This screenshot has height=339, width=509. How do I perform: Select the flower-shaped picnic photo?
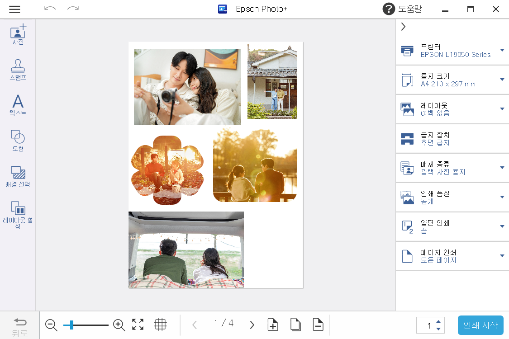[167, 170]
